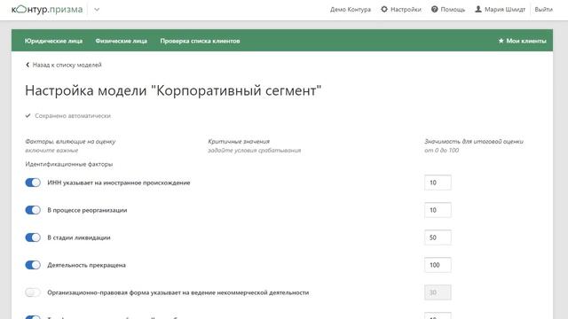
Task: Switch to the Физические лица tab
Action: 121,41
